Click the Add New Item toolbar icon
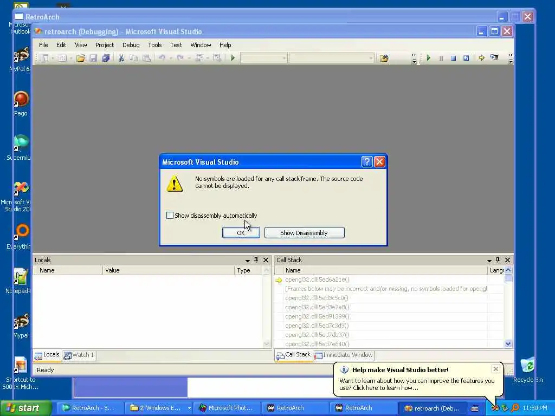Image resolution: width=555 pixels, height=416 pixels. pyautogui.click(x=62, y=58)
